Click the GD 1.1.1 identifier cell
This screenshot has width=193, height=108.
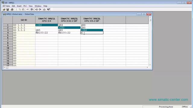coord(24,25)
